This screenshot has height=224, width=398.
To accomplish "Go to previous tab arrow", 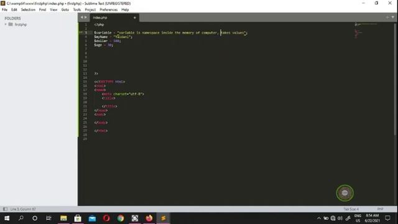I will tap(81, 17).
